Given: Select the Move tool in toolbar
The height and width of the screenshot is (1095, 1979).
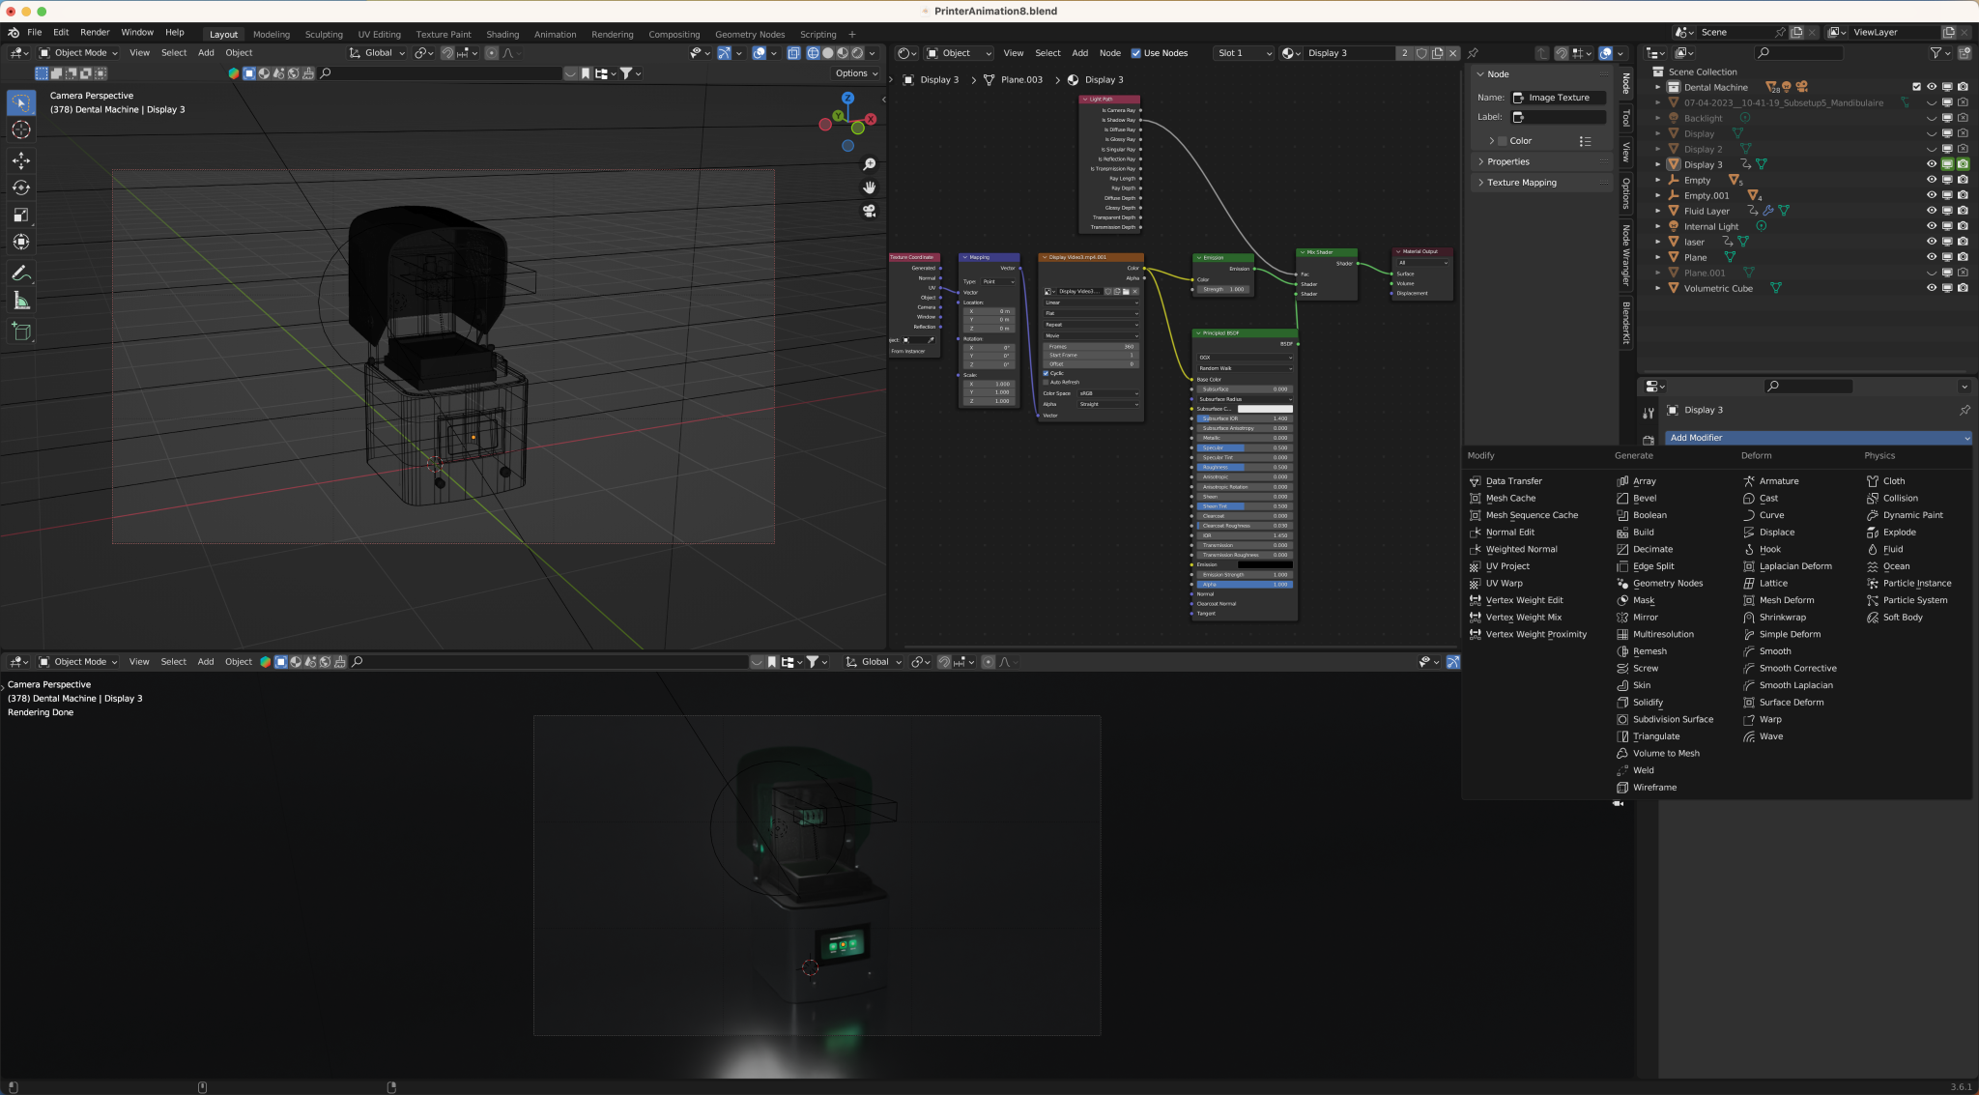Looking at the screenshot, I should pyautogui.click(x=20, y=158).
